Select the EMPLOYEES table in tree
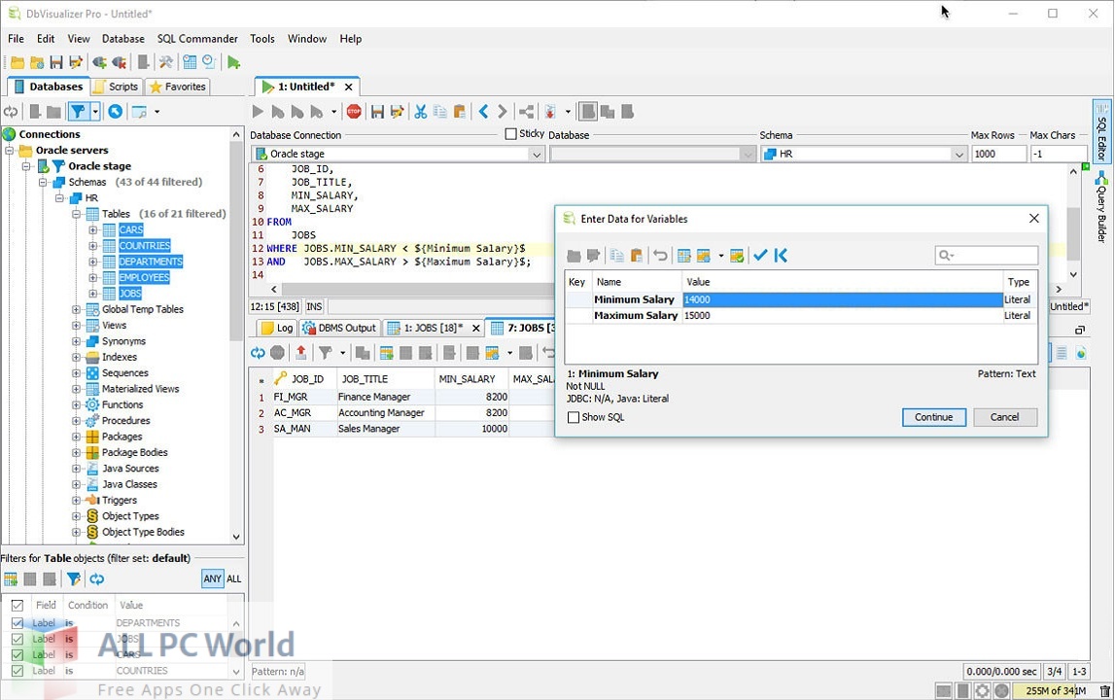Viewport: 1115px width, 700px height. (x=144, y=277)
